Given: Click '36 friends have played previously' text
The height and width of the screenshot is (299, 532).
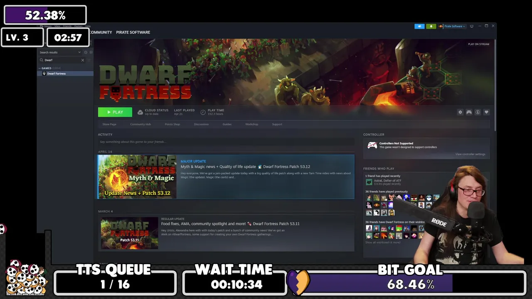Looking at the screenshot, I should pos(387,191).
